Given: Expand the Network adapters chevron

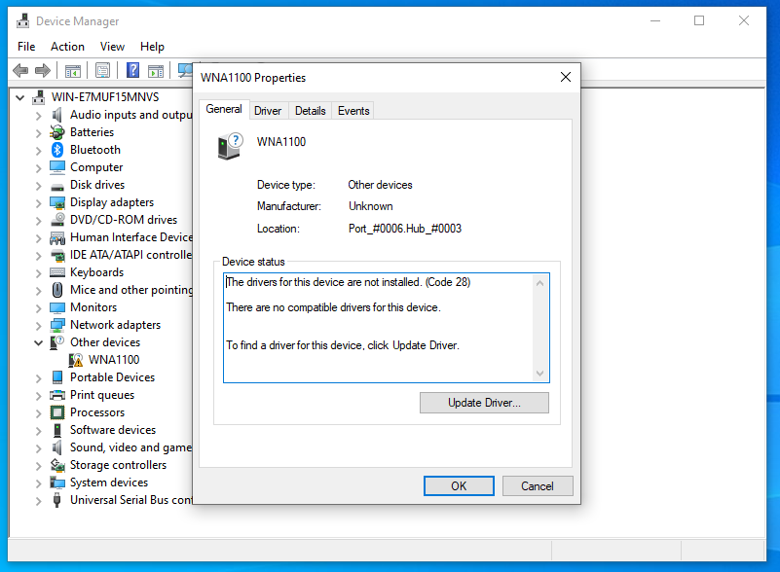Looking at the screenshot, I should pos(38,326).
